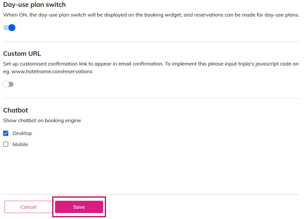This screenshot has width=304, height=219.
Task: Uncheck the Desktop chatbot checkbox
Action: (x=6, y=133)
